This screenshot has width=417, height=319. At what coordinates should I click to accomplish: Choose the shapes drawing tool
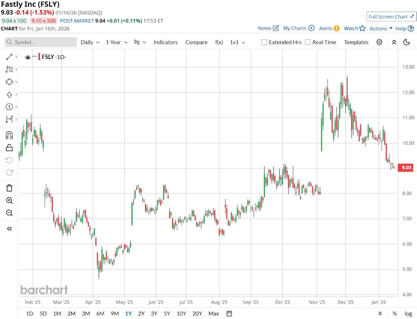point(9,82)
